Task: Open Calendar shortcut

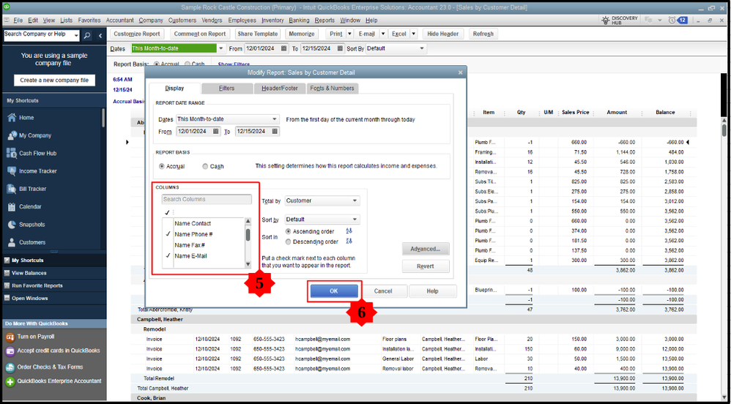Action: point(30,206)
